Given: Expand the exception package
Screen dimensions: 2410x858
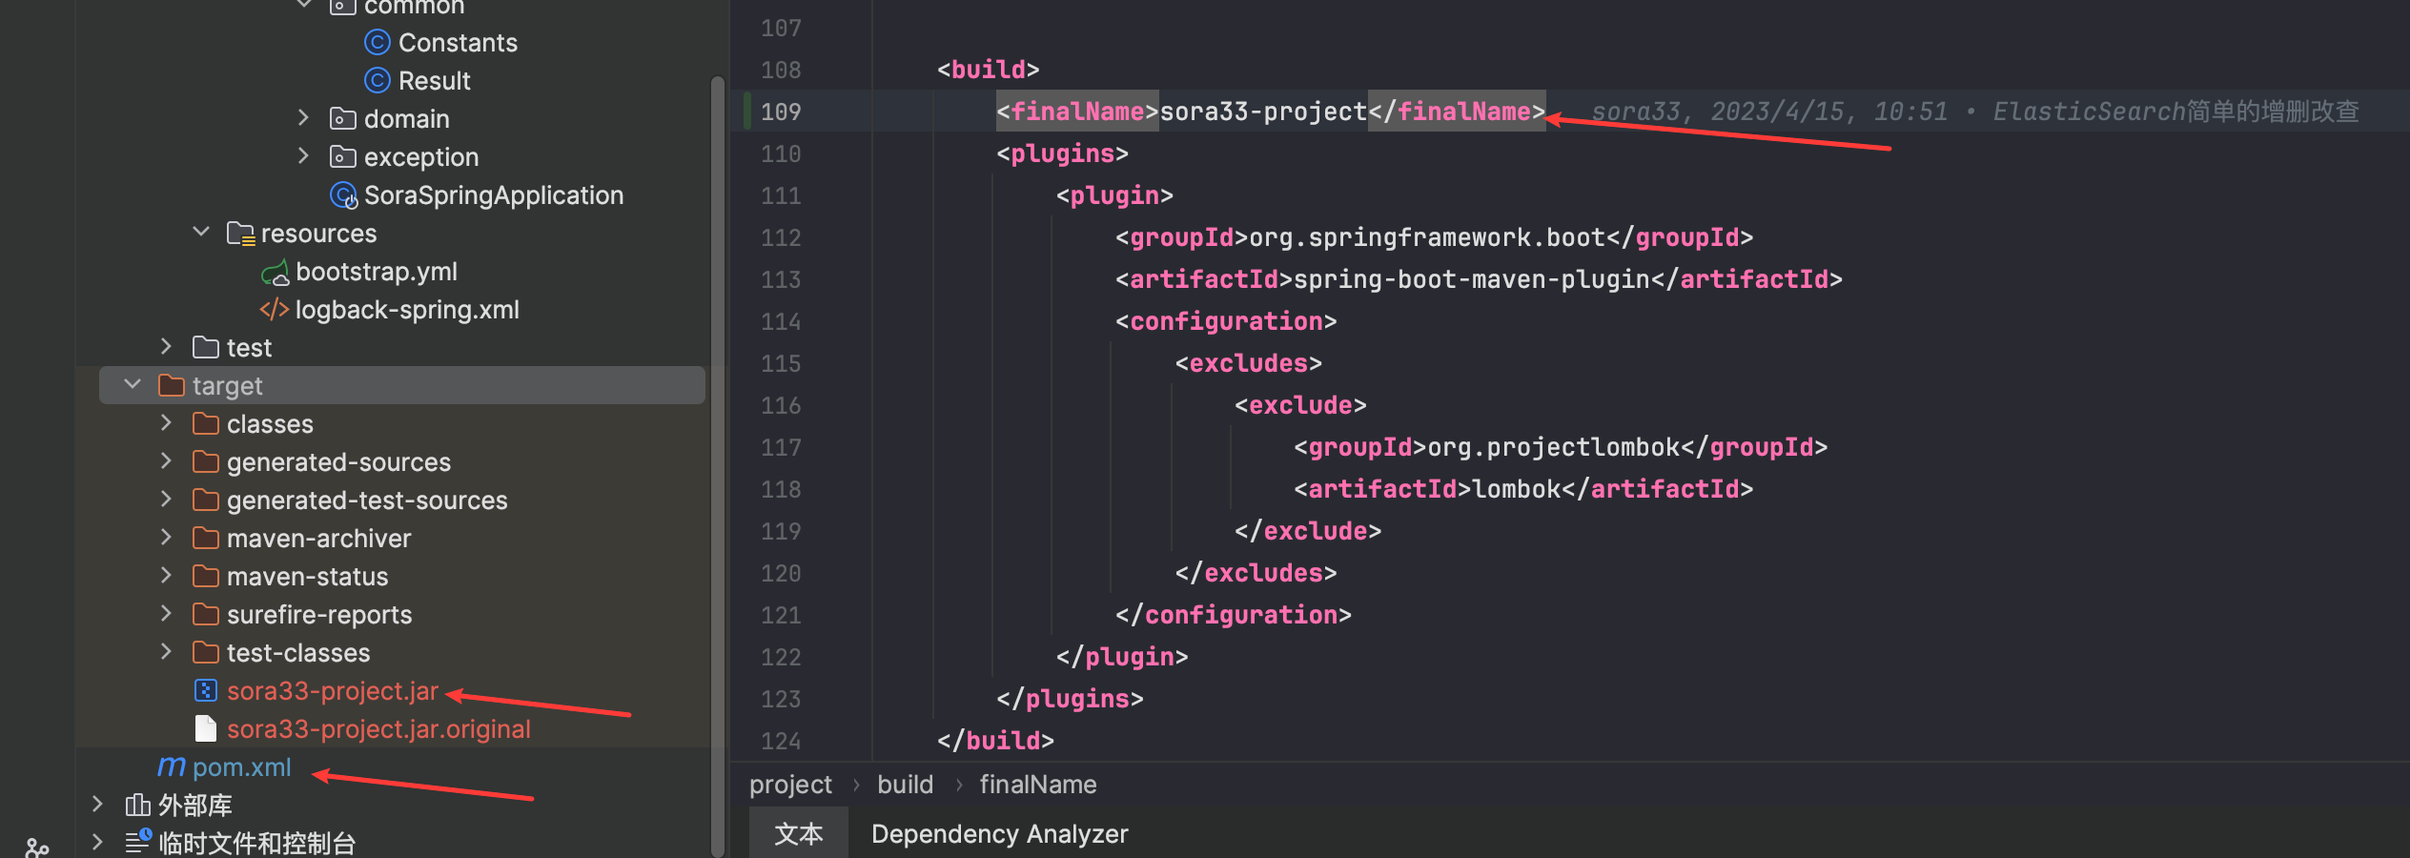Looking at the screenshot, I should click(x=303, y=155).
